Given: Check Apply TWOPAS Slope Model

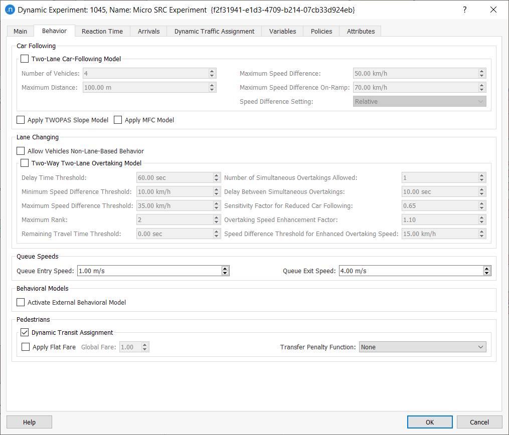Looking at the screenshot, I should click(21, 120).
